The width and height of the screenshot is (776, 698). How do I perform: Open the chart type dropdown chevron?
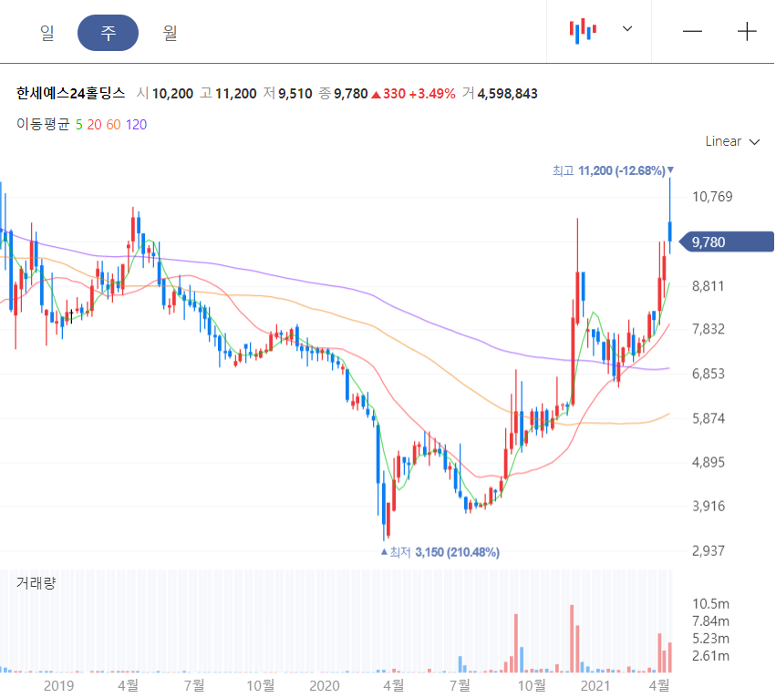[x=627, y=28]
